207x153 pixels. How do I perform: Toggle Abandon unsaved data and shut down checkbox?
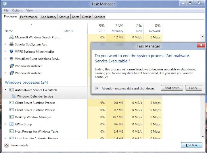97,88
